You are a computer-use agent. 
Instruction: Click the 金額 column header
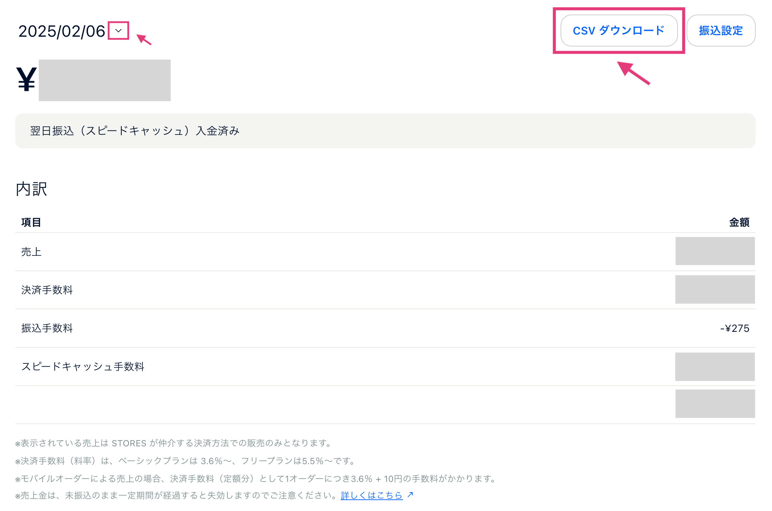point(739,222)
